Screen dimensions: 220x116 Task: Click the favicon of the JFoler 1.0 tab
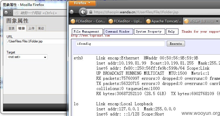coord(186,21)
